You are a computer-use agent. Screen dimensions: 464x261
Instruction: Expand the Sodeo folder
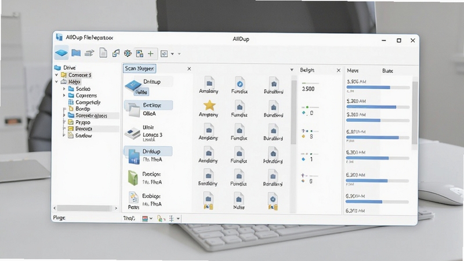[64, 89]
